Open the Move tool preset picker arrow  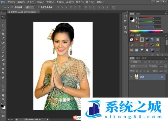point(8,7)
